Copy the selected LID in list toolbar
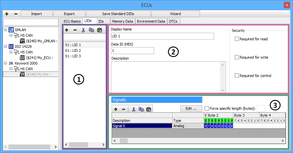 pos(91,30)
